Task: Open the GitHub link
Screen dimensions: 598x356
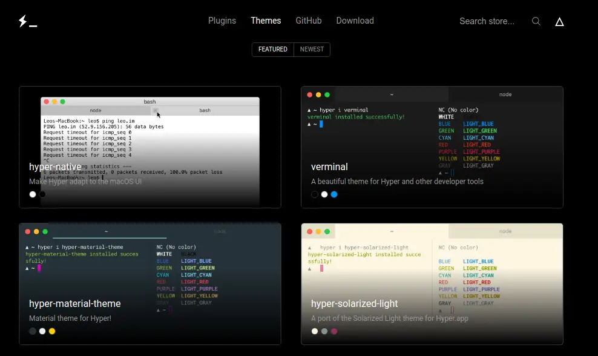Action: 309,21
